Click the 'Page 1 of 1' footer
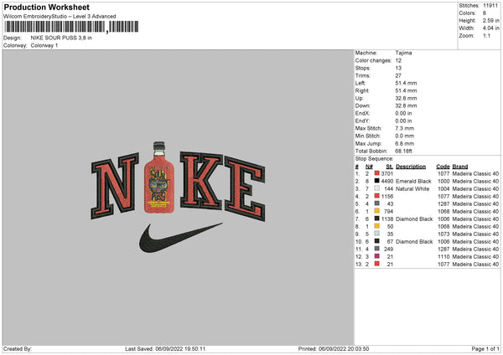503x355 pixels. coord(485,349)
